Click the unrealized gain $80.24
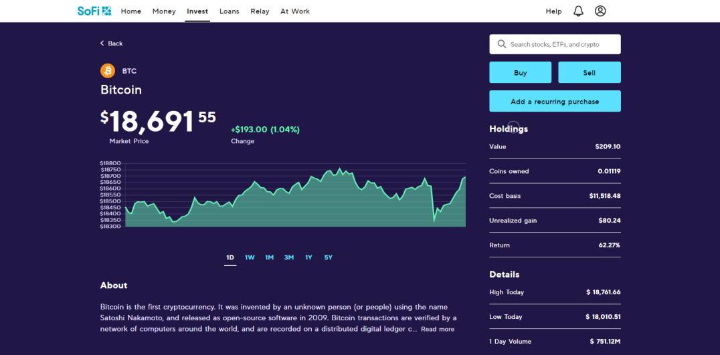Screen dimensions: 720x355 [610, 221]
